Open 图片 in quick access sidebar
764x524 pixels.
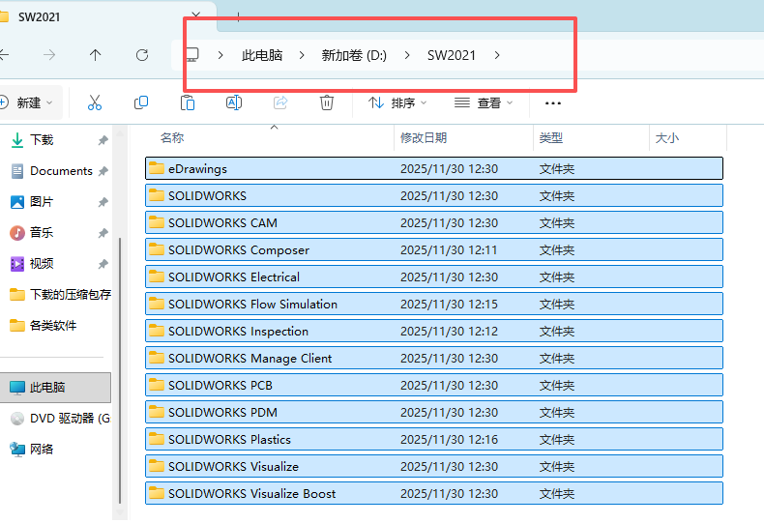(x=32, y=202)
